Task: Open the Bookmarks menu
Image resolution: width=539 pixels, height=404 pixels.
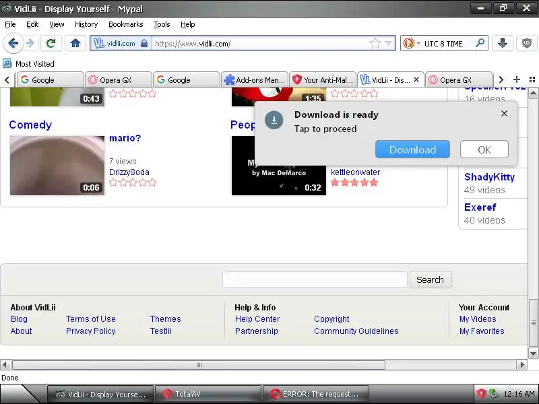Action: point(126,24)
